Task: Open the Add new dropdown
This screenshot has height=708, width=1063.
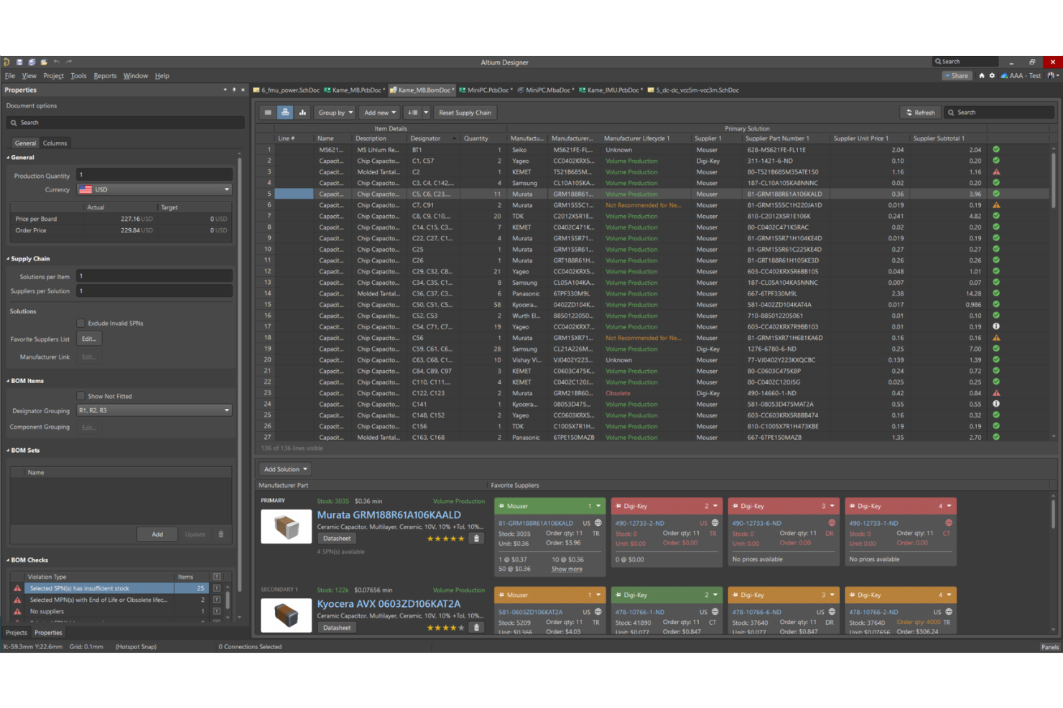Action: click(380, 113)
